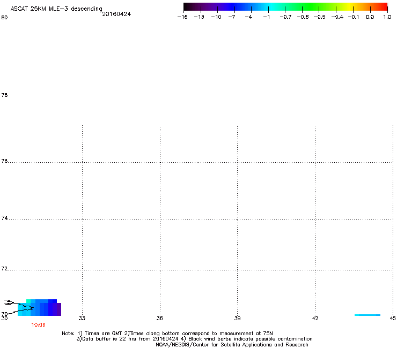Click the red 10:06 pass time label
Screen dimensions: 397x348
pyautogui.click(x=38, y=325)
